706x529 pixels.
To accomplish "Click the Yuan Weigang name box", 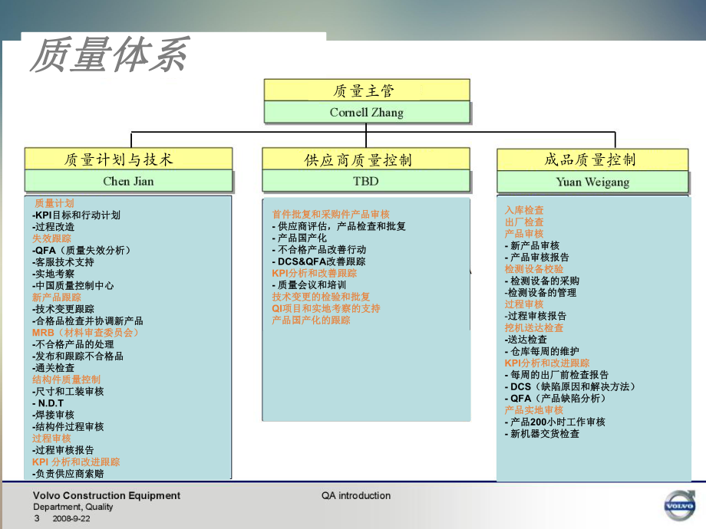I will coord(592,181).
